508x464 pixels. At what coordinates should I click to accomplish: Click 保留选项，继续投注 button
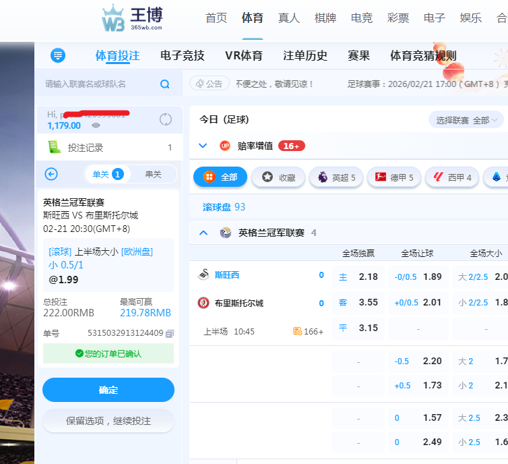(108, 421)
